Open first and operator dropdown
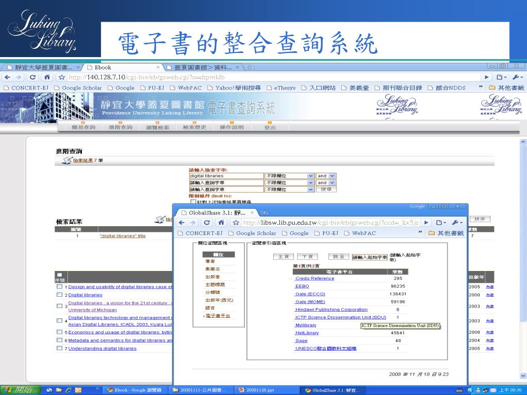527x395 pixels. point(326,176)
